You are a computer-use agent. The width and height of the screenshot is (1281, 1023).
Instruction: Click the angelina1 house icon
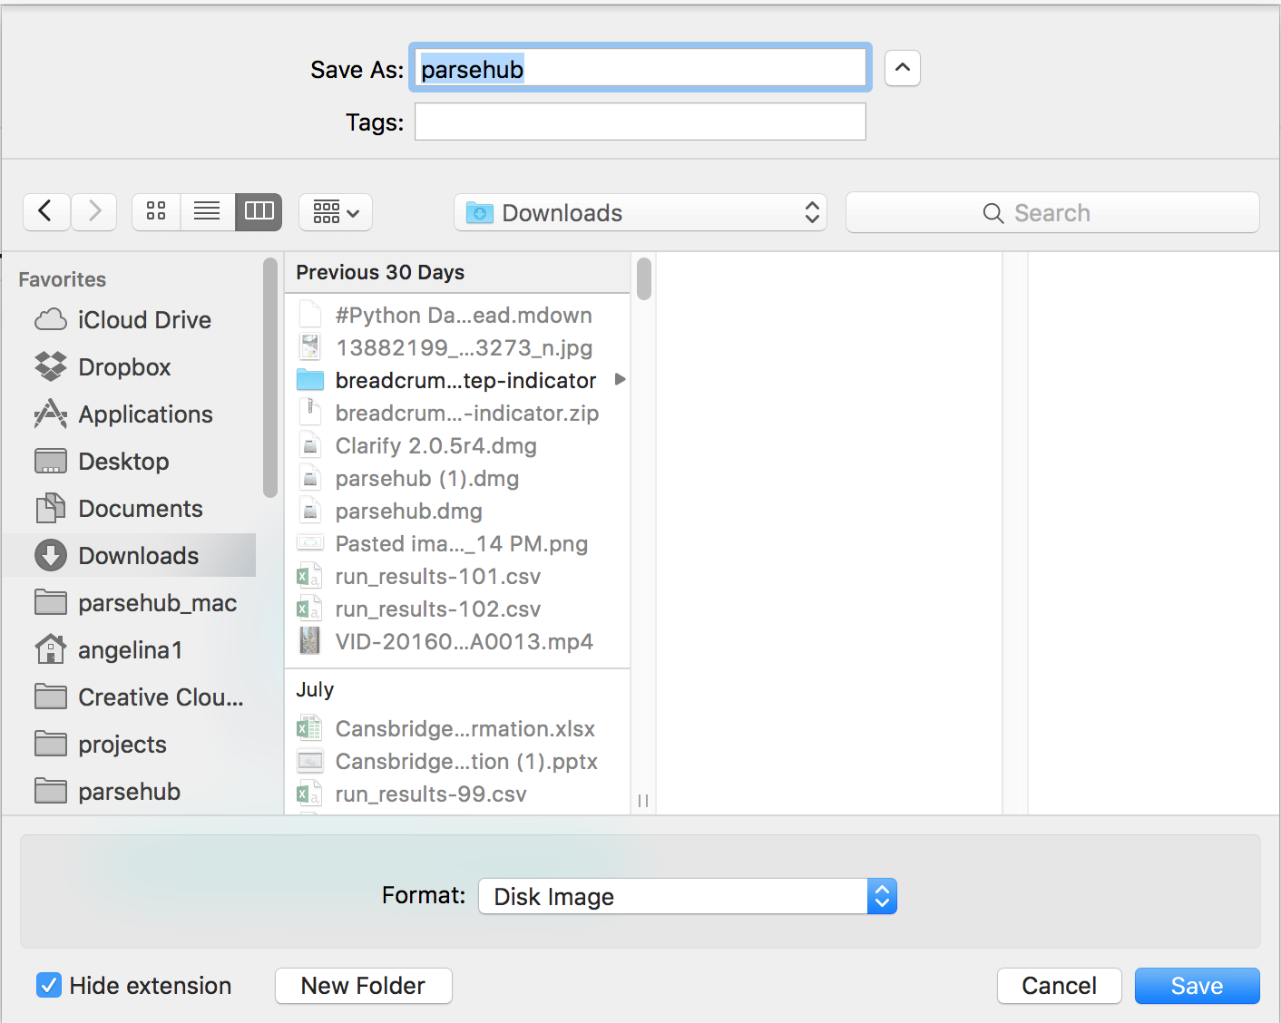pos(51,649)
